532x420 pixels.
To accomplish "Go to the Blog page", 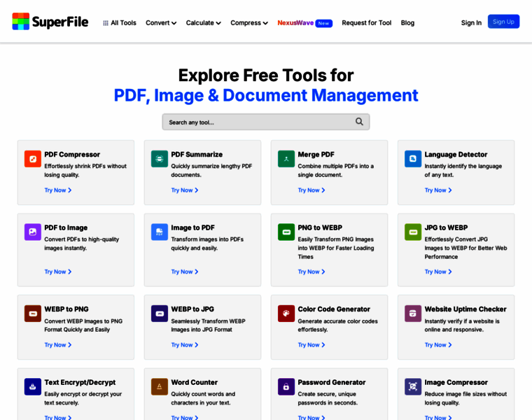I will (407, 23).
